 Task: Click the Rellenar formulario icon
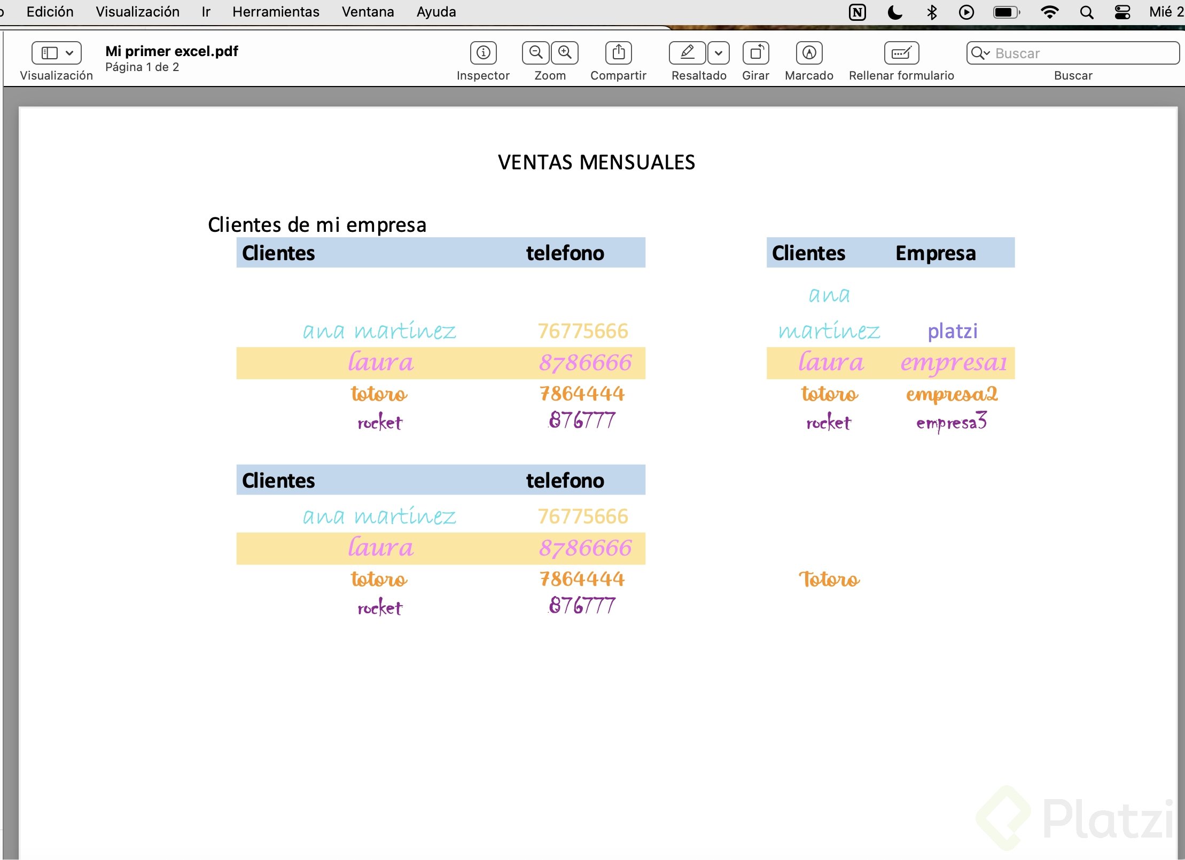[901, 52]
